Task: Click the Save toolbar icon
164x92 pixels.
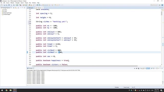Action: tap(5, 5)
